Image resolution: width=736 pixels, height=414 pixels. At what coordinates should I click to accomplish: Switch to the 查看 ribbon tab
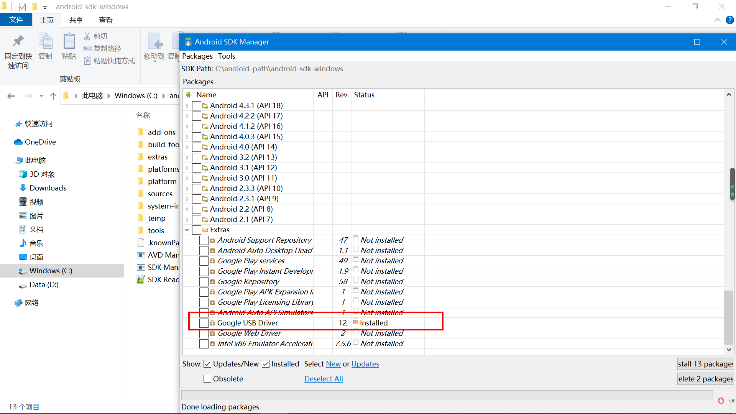tap(105, 20)
